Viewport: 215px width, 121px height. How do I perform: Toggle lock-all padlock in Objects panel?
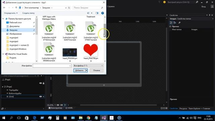43,83
